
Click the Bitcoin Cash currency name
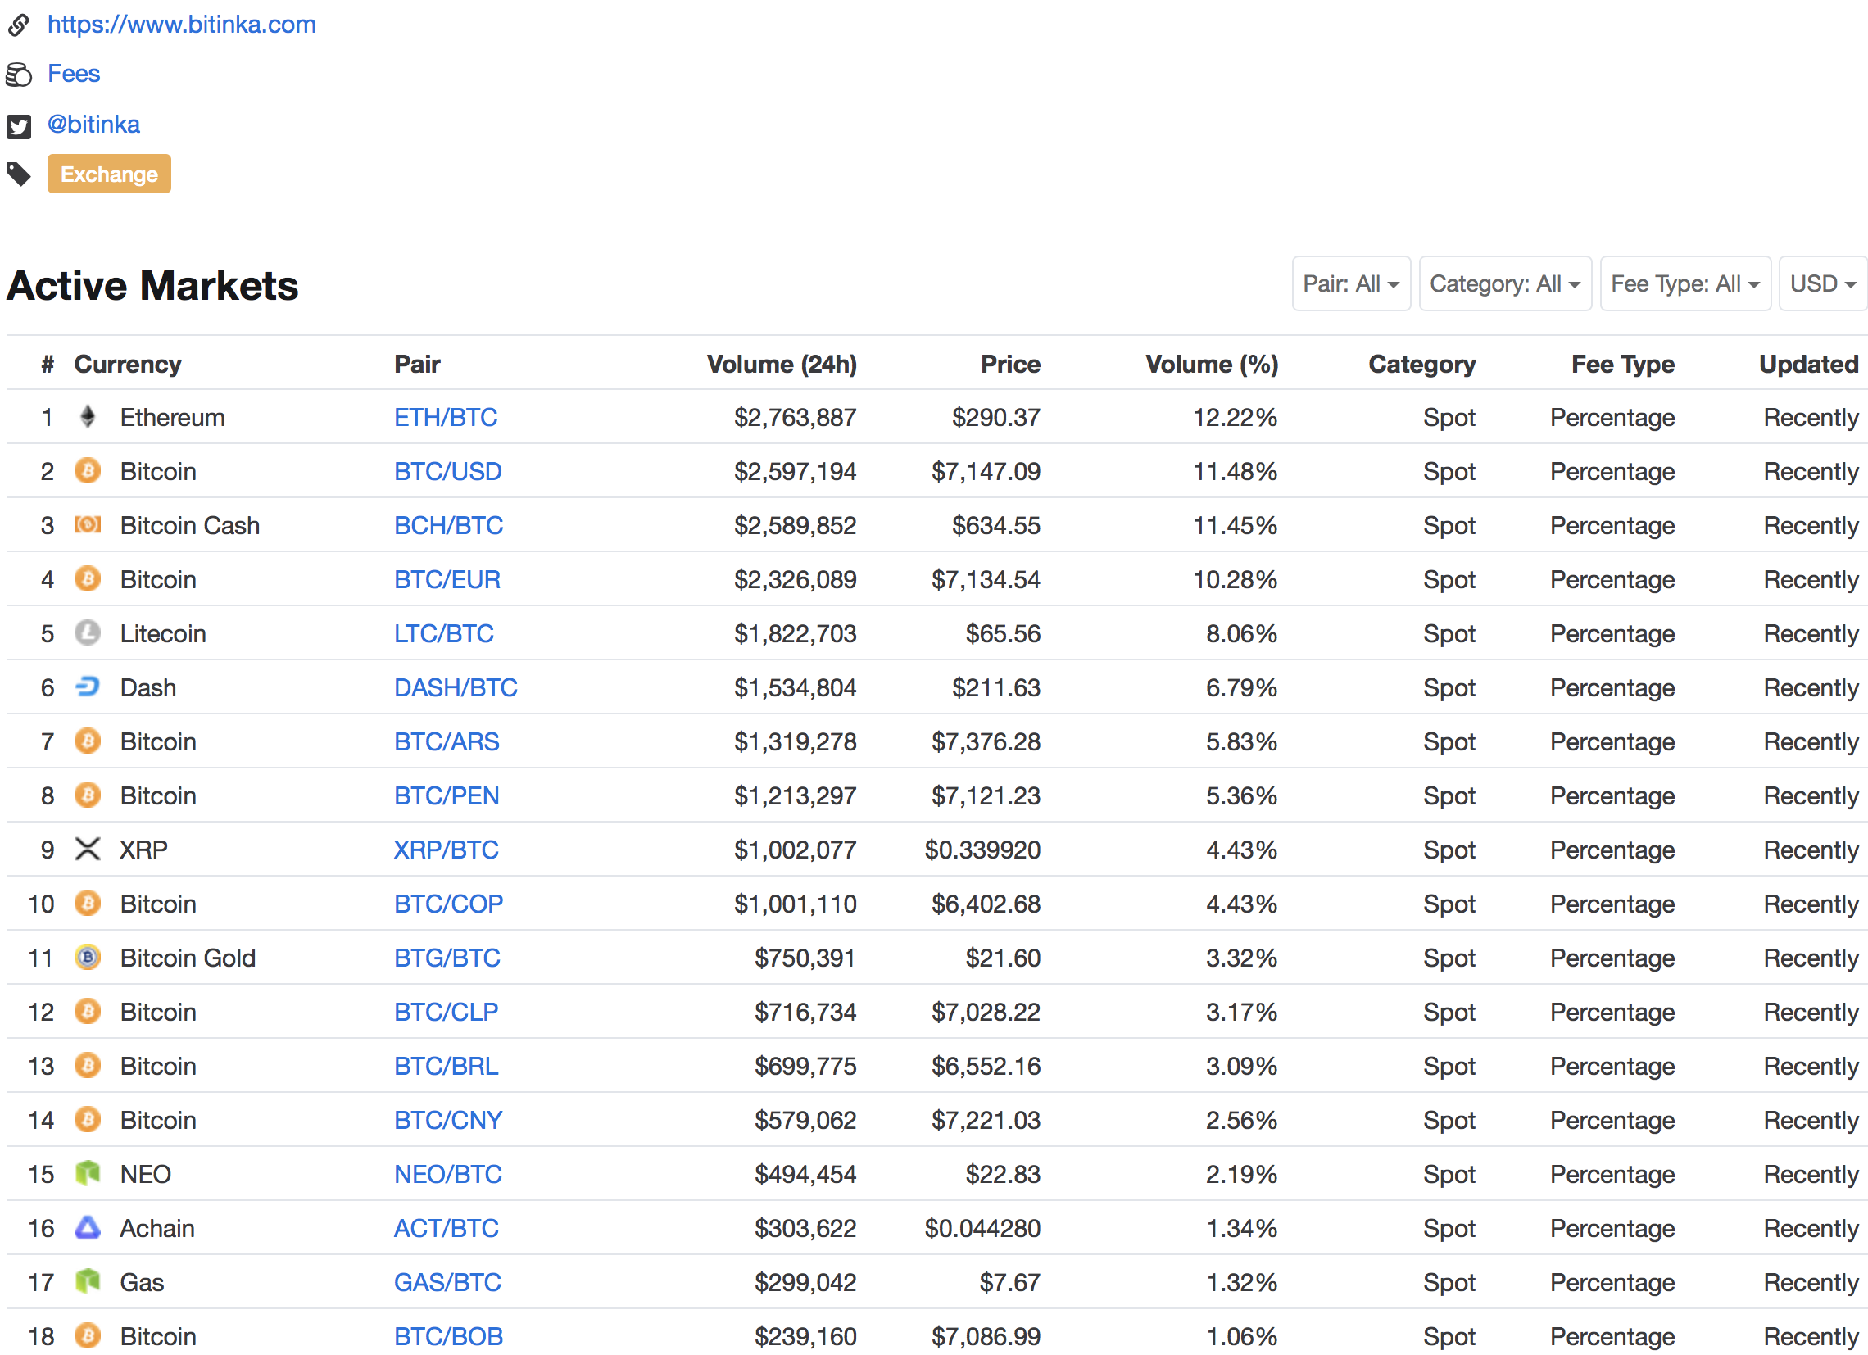tap(189, 525)
